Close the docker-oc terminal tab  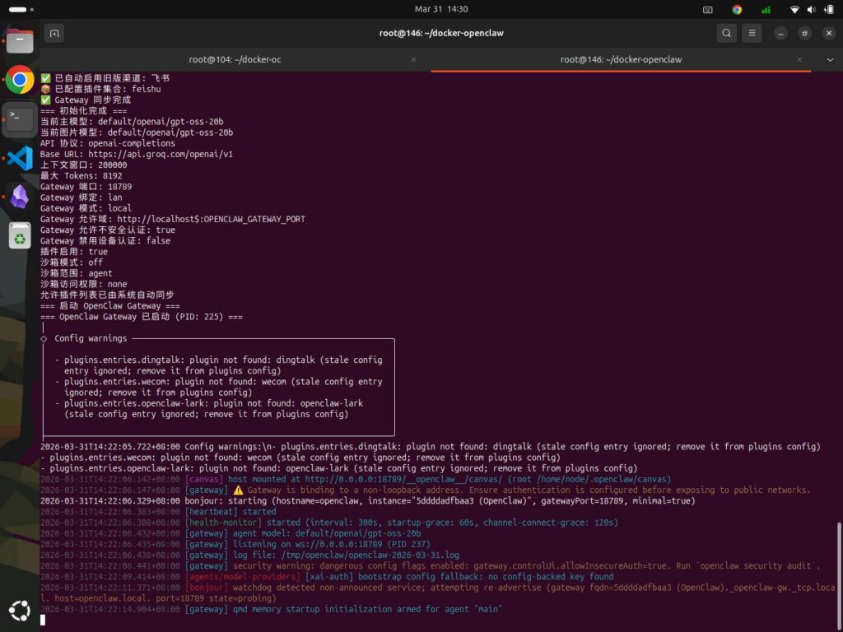point(414,59)
